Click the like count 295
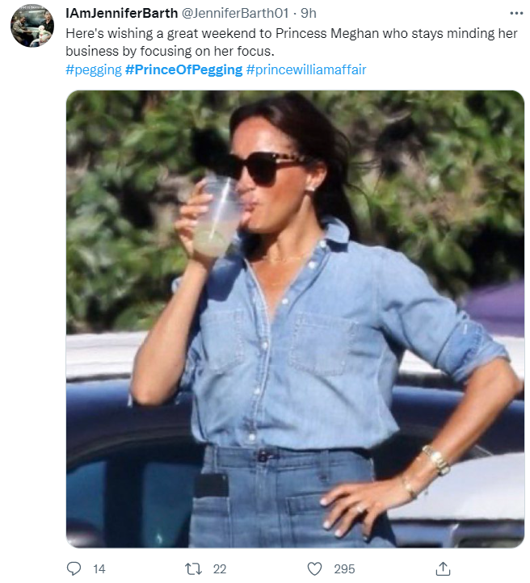 [344, 568]
